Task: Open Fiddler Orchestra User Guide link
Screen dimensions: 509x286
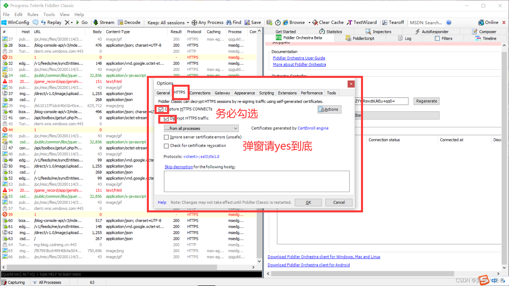Action: point(299,58)
